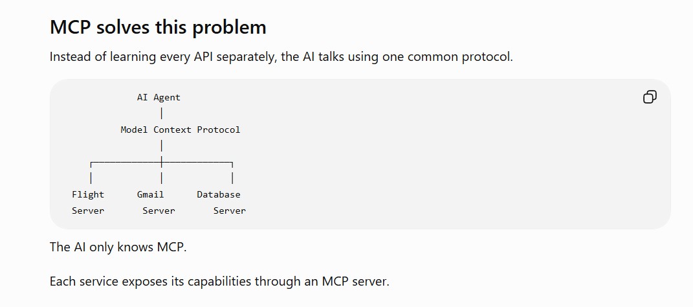Click the vertical connector above Database
693x307 pixels.
click(232, 178)
